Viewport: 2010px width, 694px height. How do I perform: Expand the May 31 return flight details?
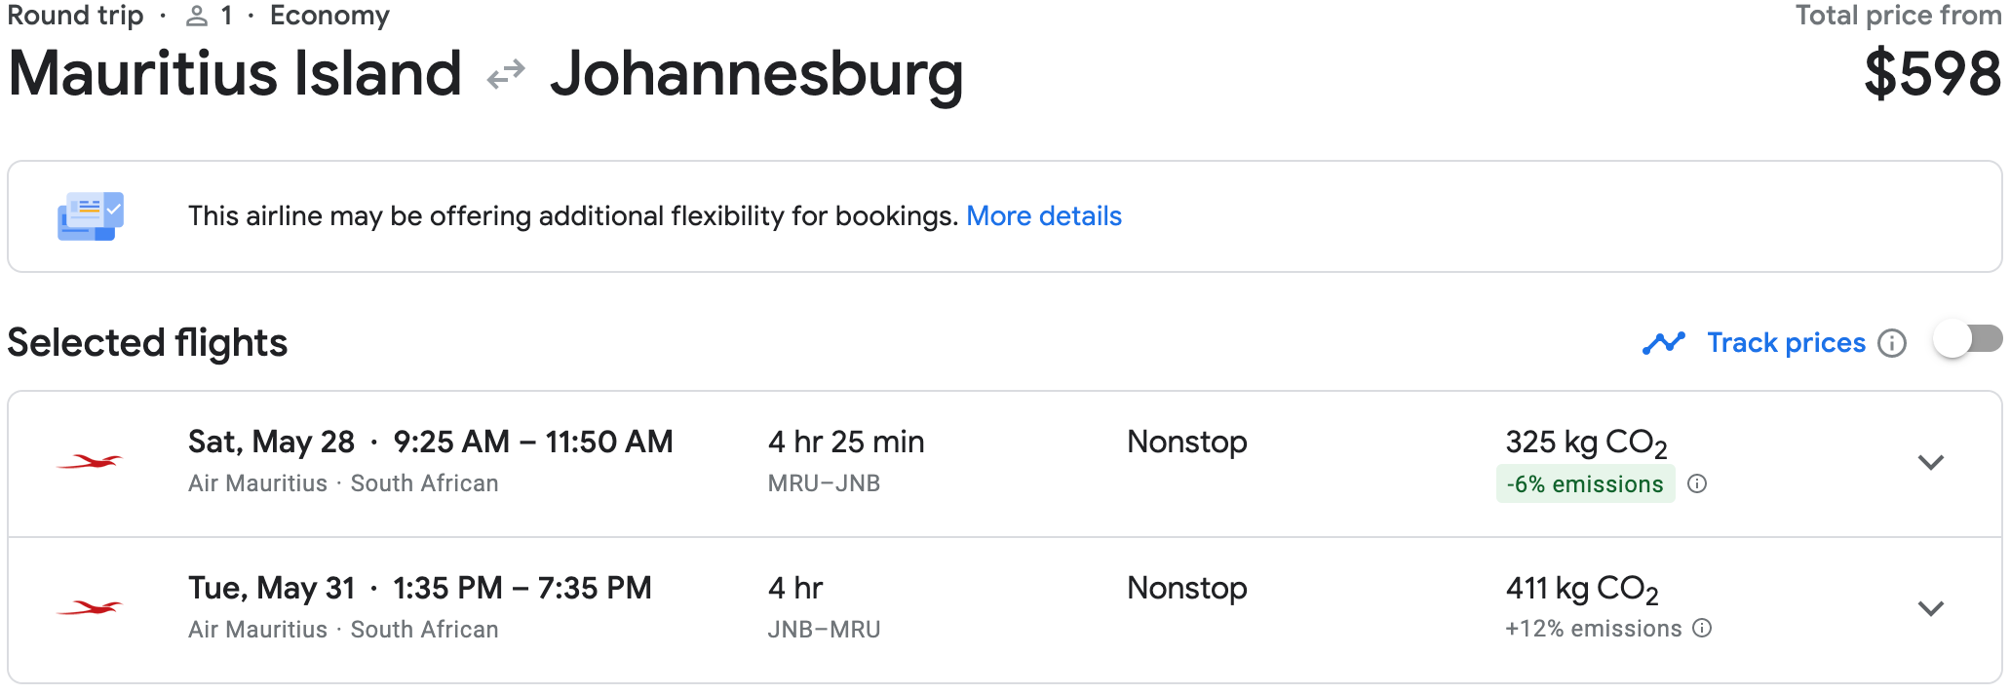pos(1931,607)
